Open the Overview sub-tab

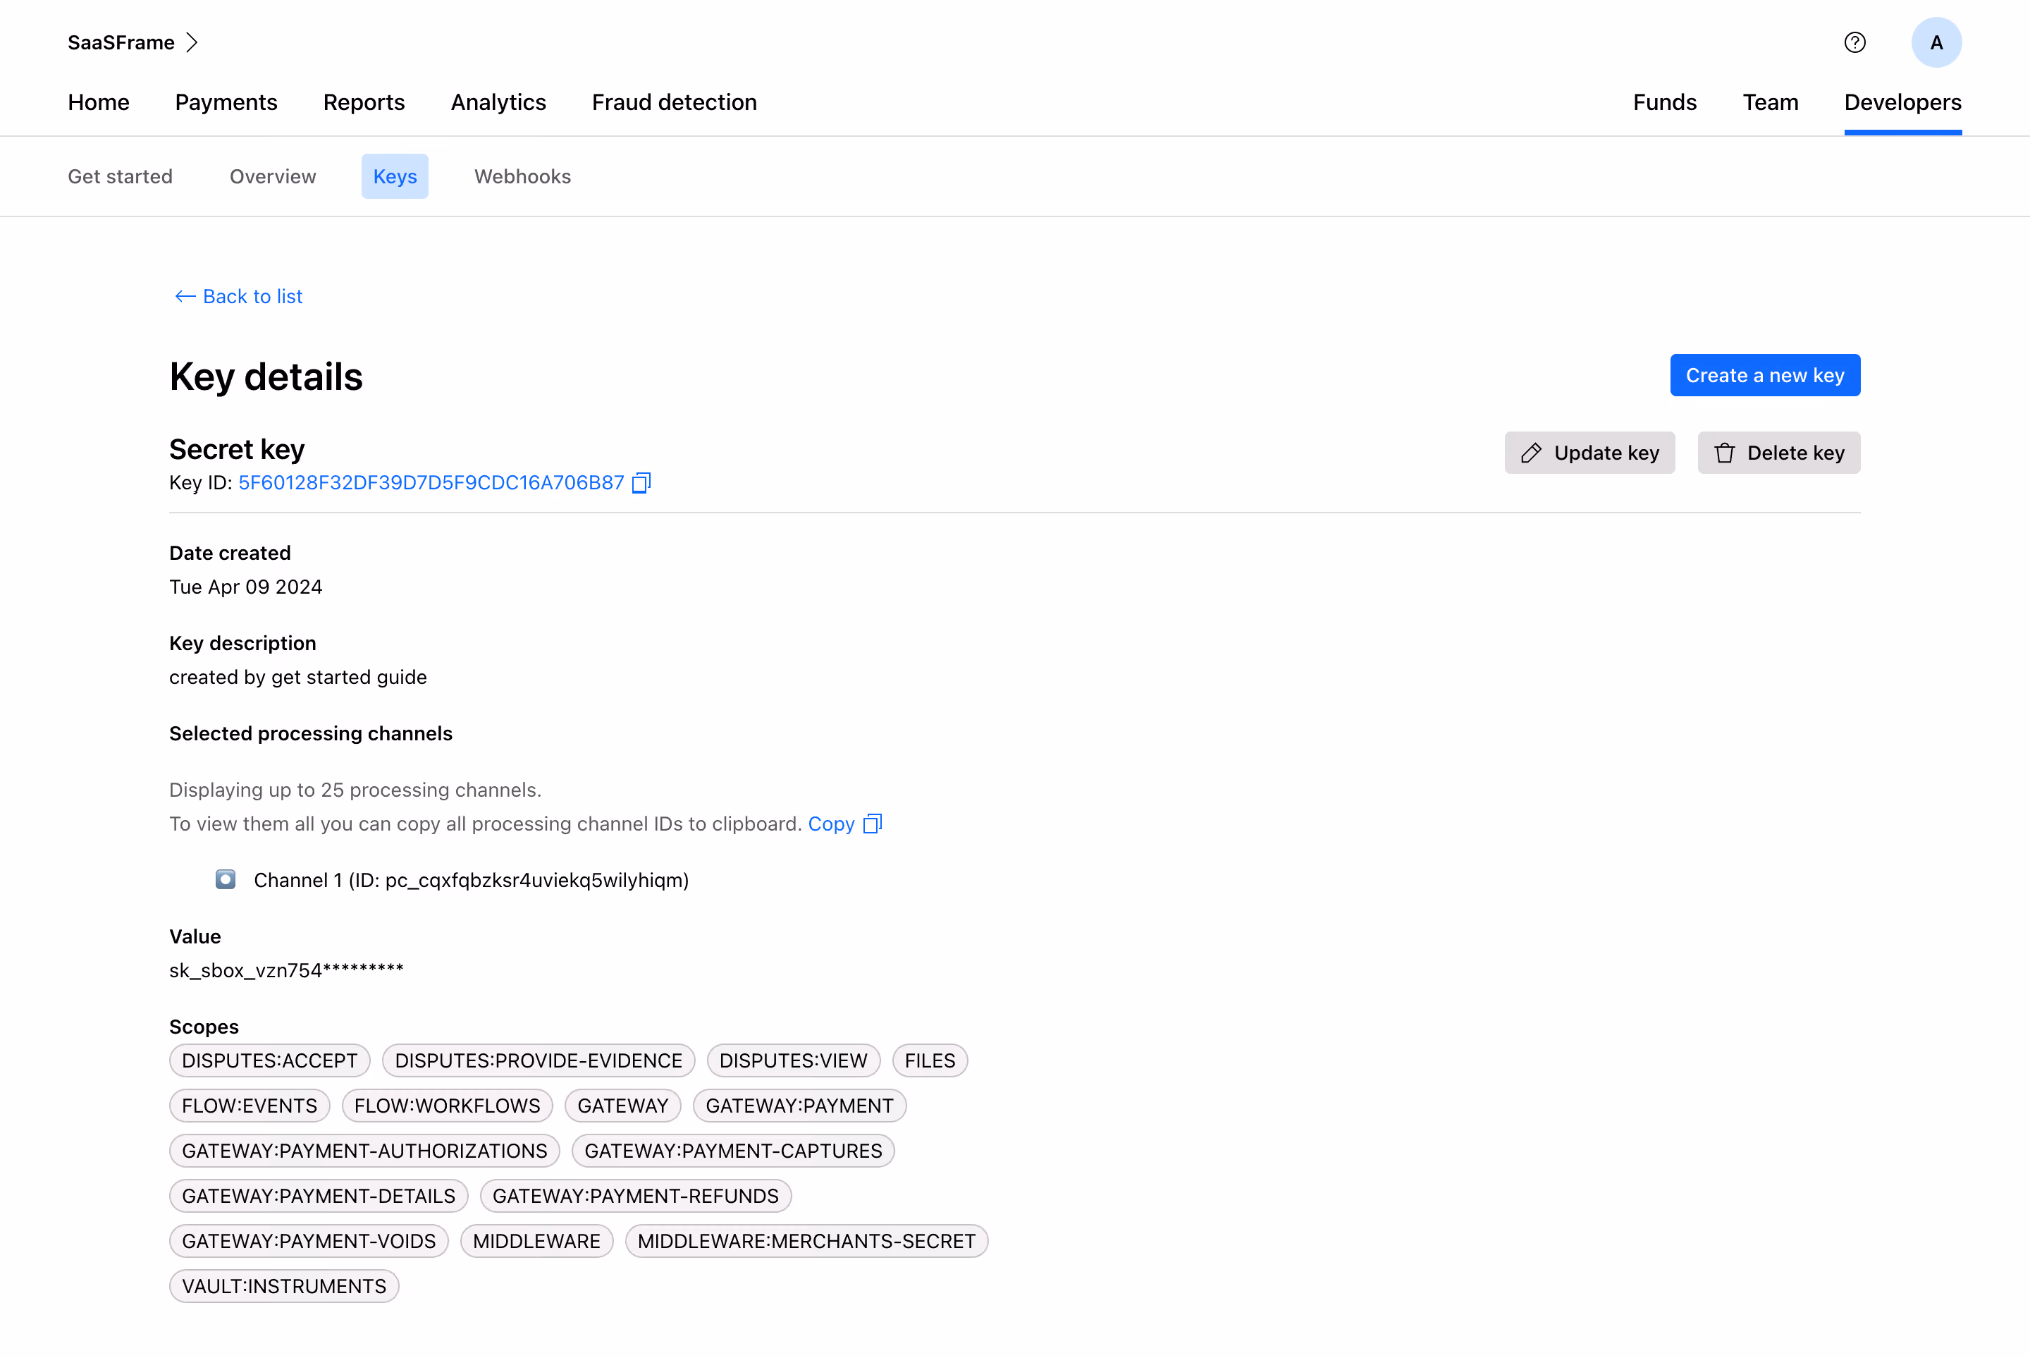273,177
